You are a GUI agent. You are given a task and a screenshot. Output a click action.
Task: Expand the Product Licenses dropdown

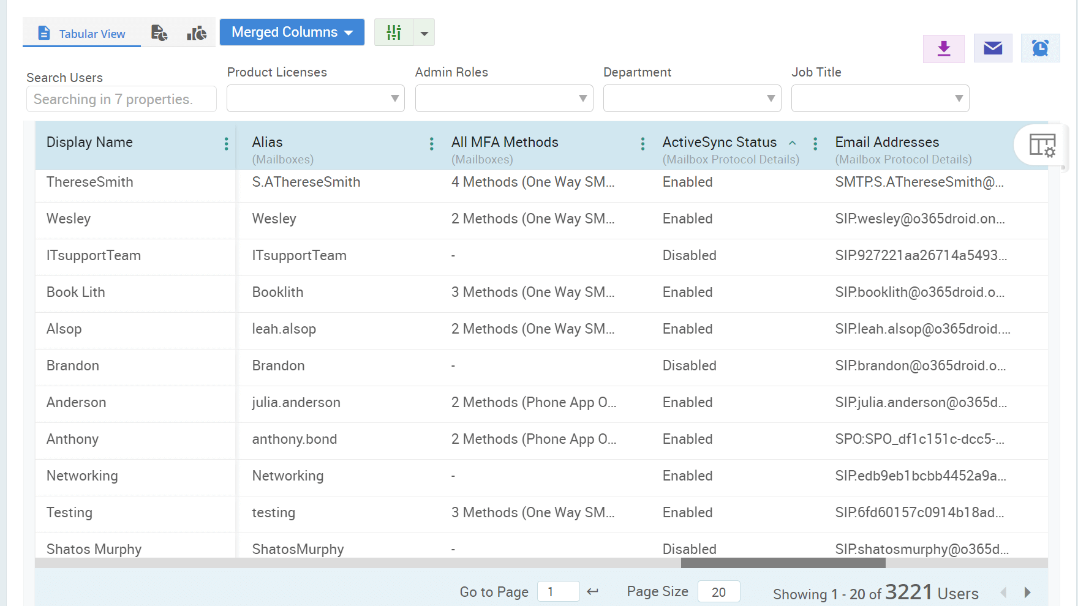[x=394, y=98]
